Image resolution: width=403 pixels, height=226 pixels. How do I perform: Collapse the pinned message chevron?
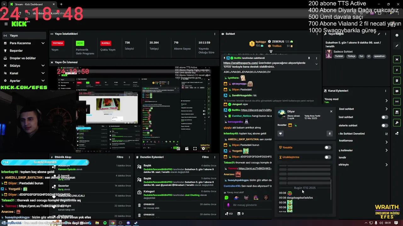pos(316,64)
